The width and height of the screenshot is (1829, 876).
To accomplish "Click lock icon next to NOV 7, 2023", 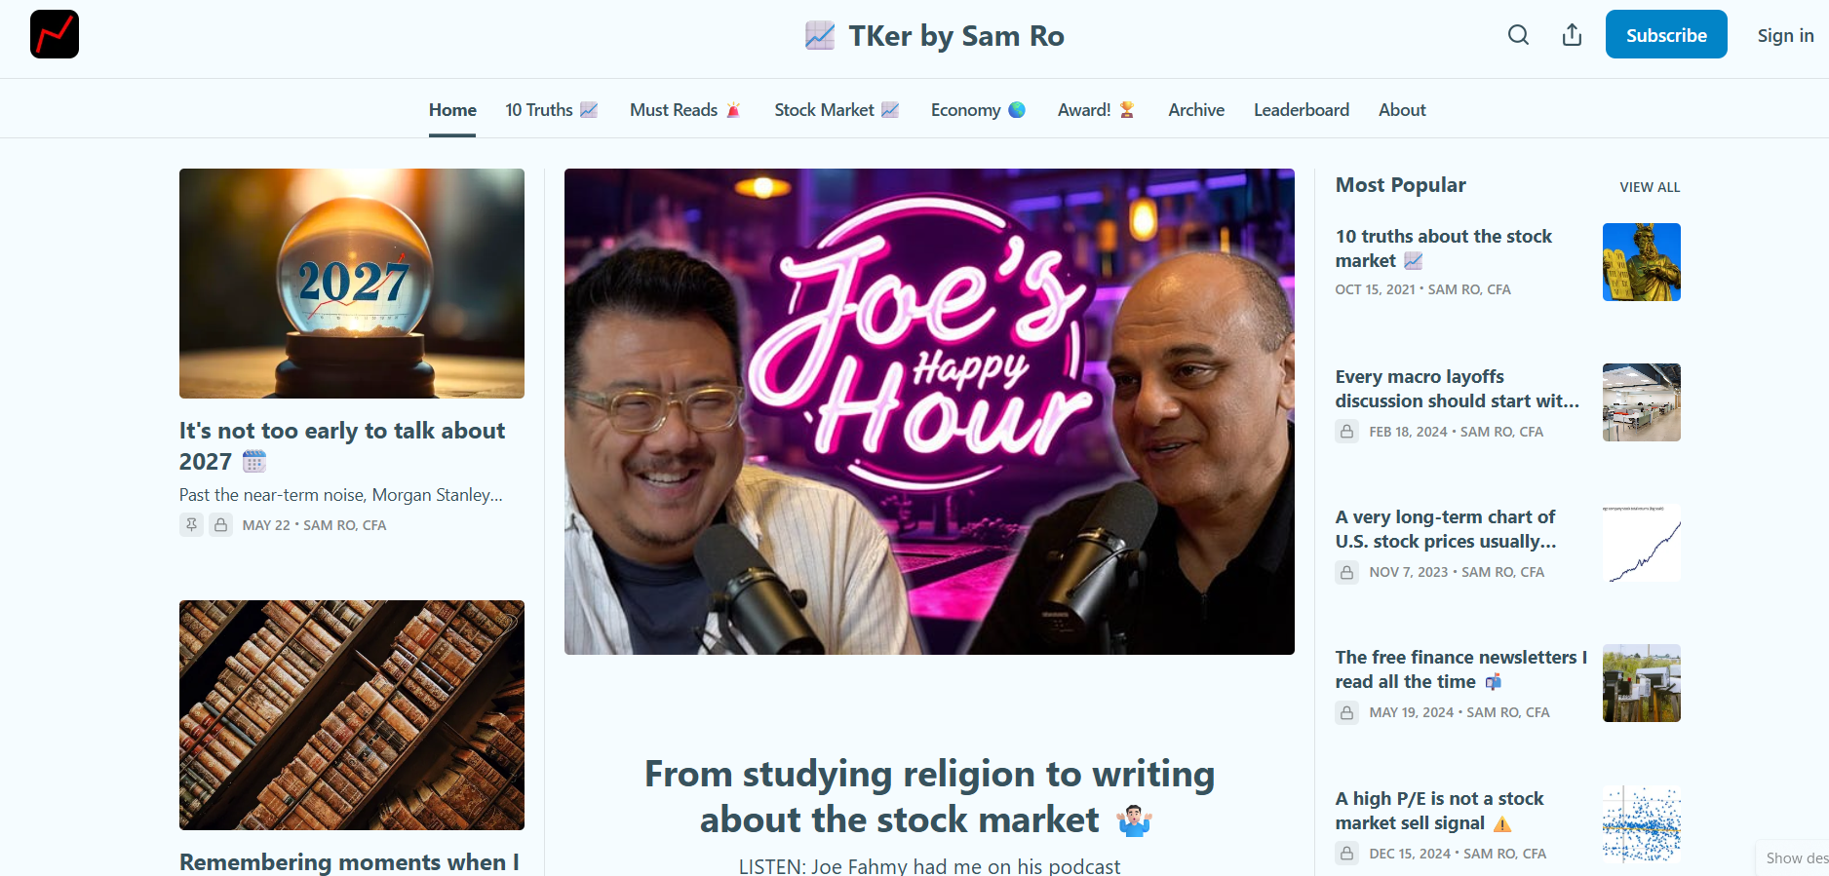I will (x=1347, y=572).
